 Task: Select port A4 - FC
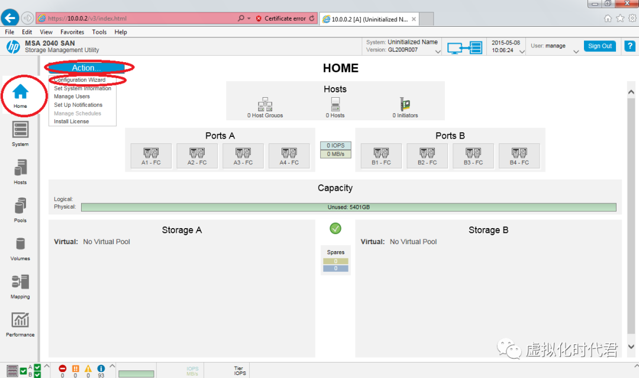point(289,156)
